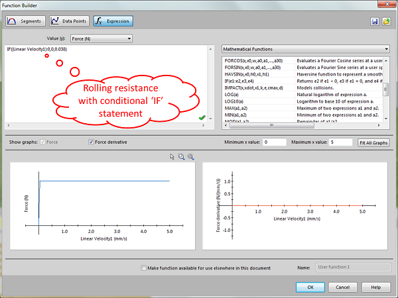Viewport: 398px width, 298px height.
Task: Click the open function folder icon
Action: [386, 21]
